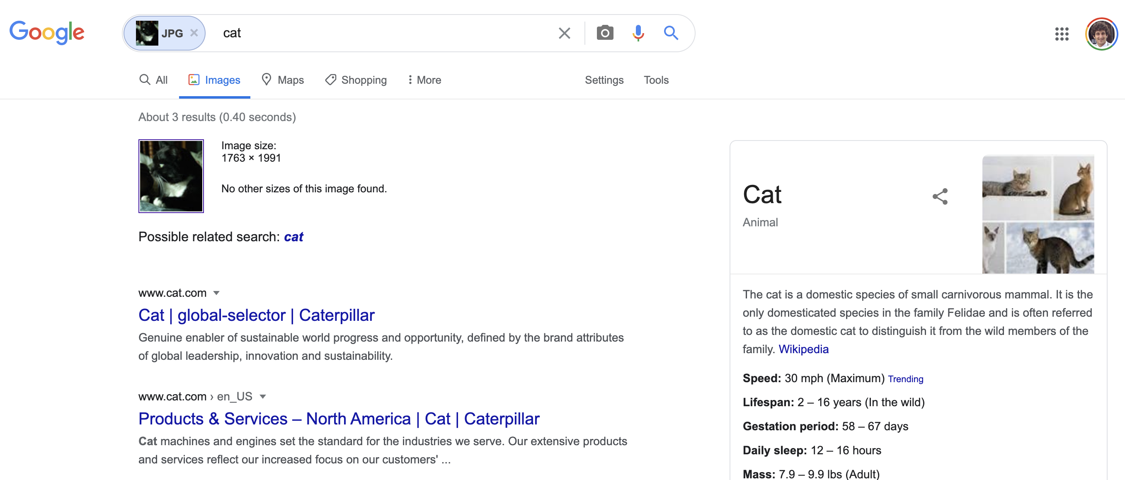Expand the www.cat.com result dropdown arrow

click(216, 293)
